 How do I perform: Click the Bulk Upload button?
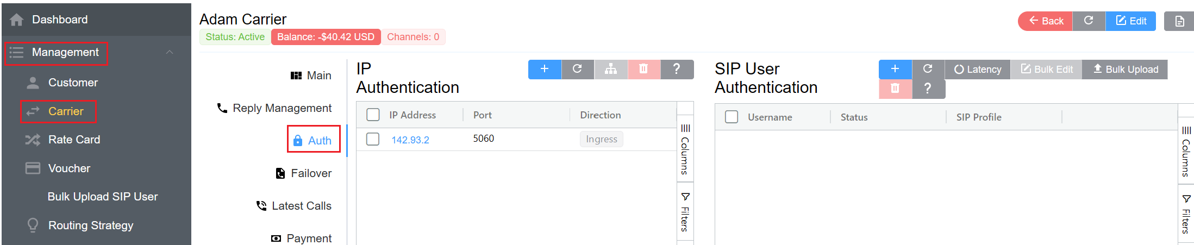[x=1125, y=69]
